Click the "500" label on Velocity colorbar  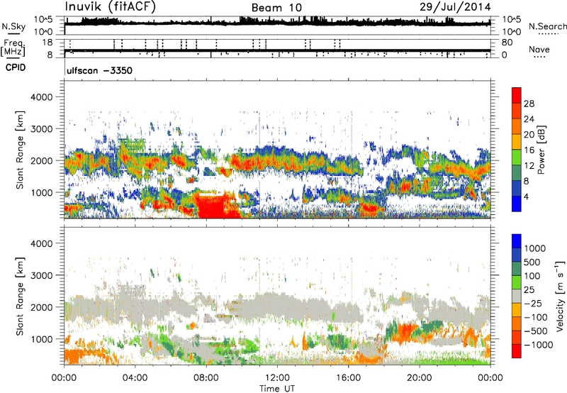coord(532,262)
